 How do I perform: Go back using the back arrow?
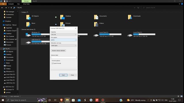2,8
